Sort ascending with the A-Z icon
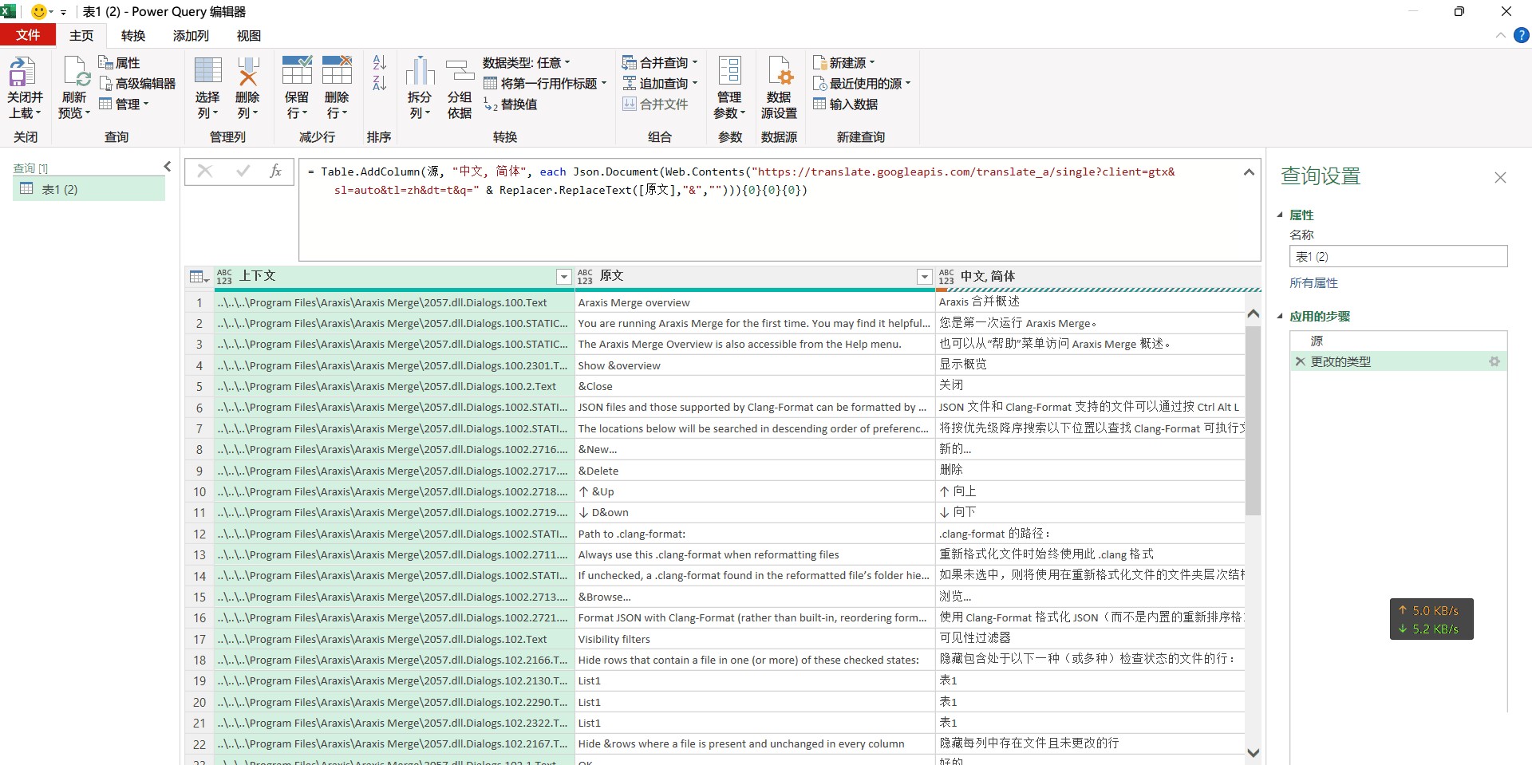This screenshot has width=1532, height=765. coord(380,62)
